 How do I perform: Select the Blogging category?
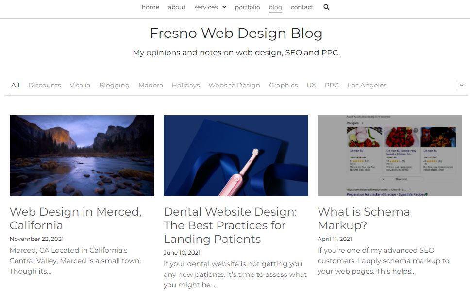pos(114,85)
